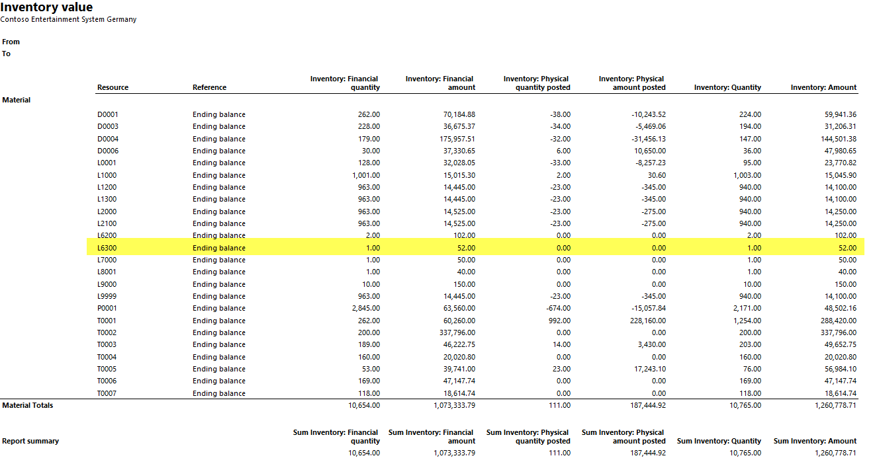Click the Material group label

click(17, 100)
